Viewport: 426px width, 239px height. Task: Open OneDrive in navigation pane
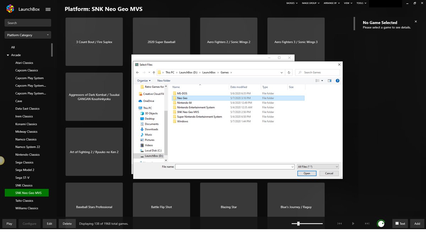coord(148,101)
